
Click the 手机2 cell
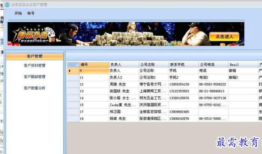coord(184,77)
